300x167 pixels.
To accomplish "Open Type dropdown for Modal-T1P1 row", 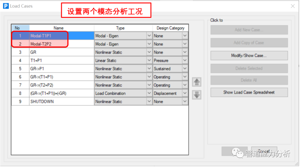I will [x=149, y=36].
